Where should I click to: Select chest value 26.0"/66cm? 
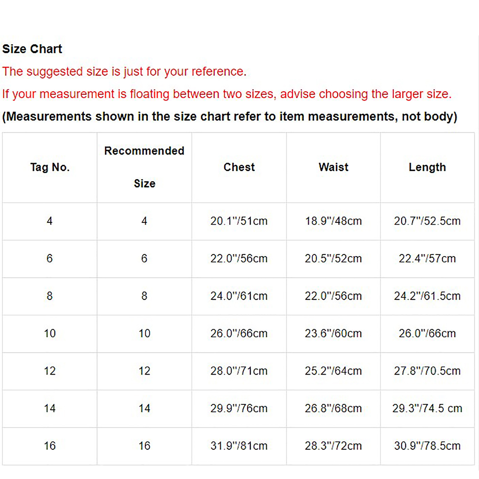[239, 333]
